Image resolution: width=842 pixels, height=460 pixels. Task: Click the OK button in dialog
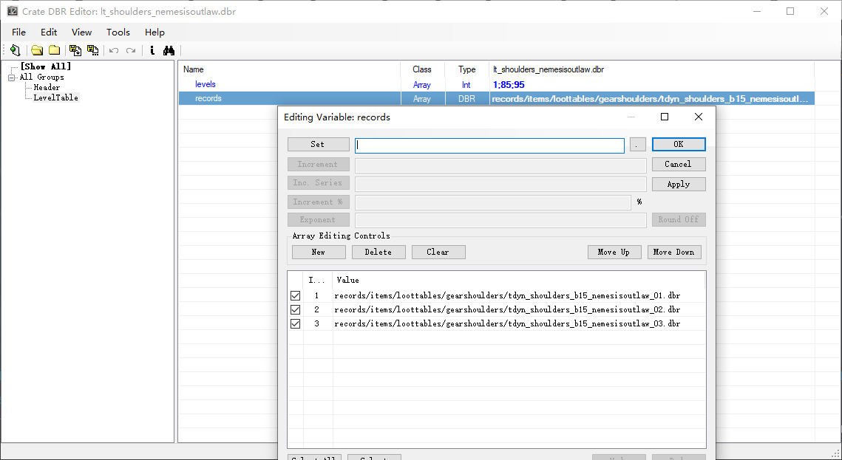679,144
